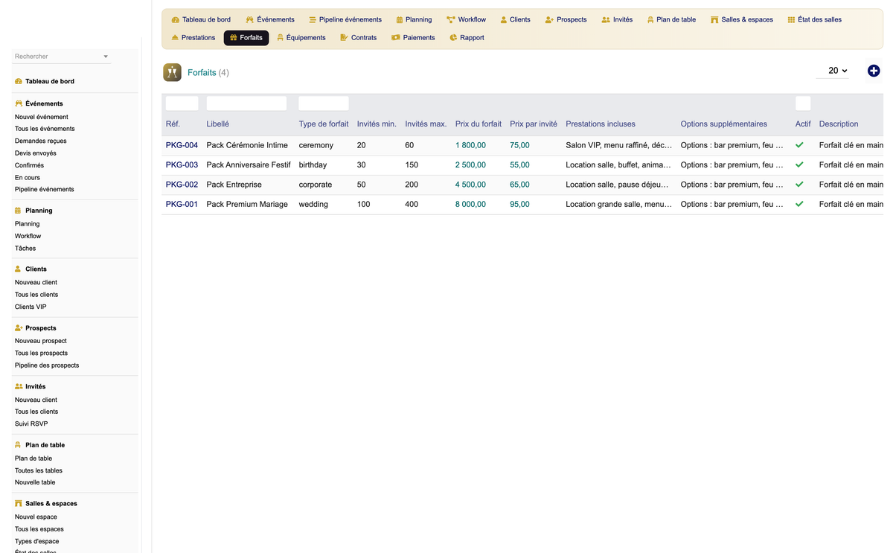Open the Forfaits tab
The image size is (893, 553).
(x=246, y=37)
